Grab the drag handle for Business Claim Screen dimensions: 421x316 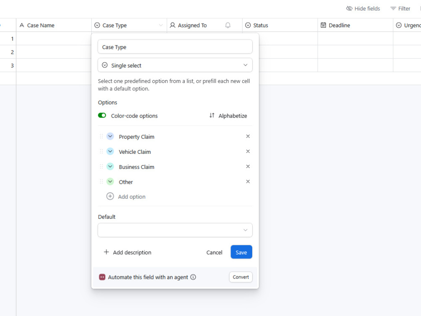coord(101,166)
